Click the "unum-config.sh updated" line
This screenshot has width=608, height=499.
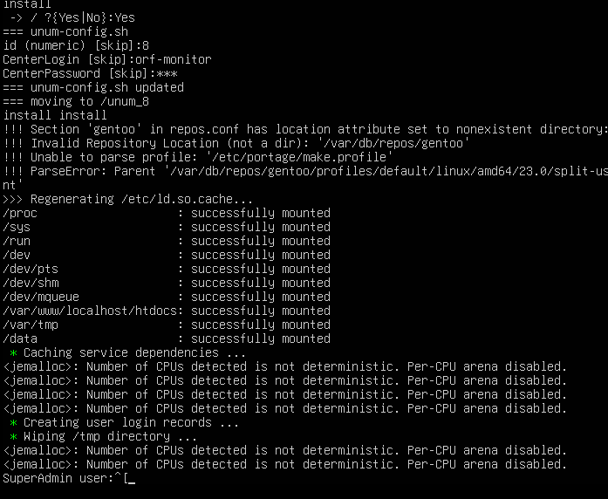(93, 87)
